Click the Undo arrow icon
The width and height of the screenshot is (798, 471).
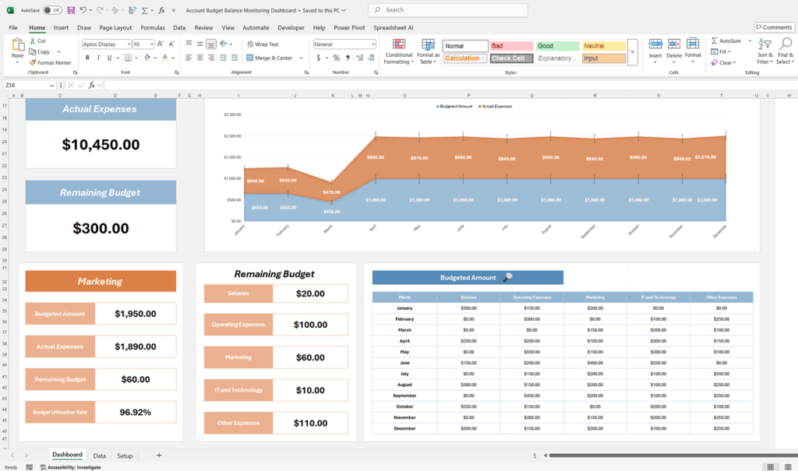(83, 10)
